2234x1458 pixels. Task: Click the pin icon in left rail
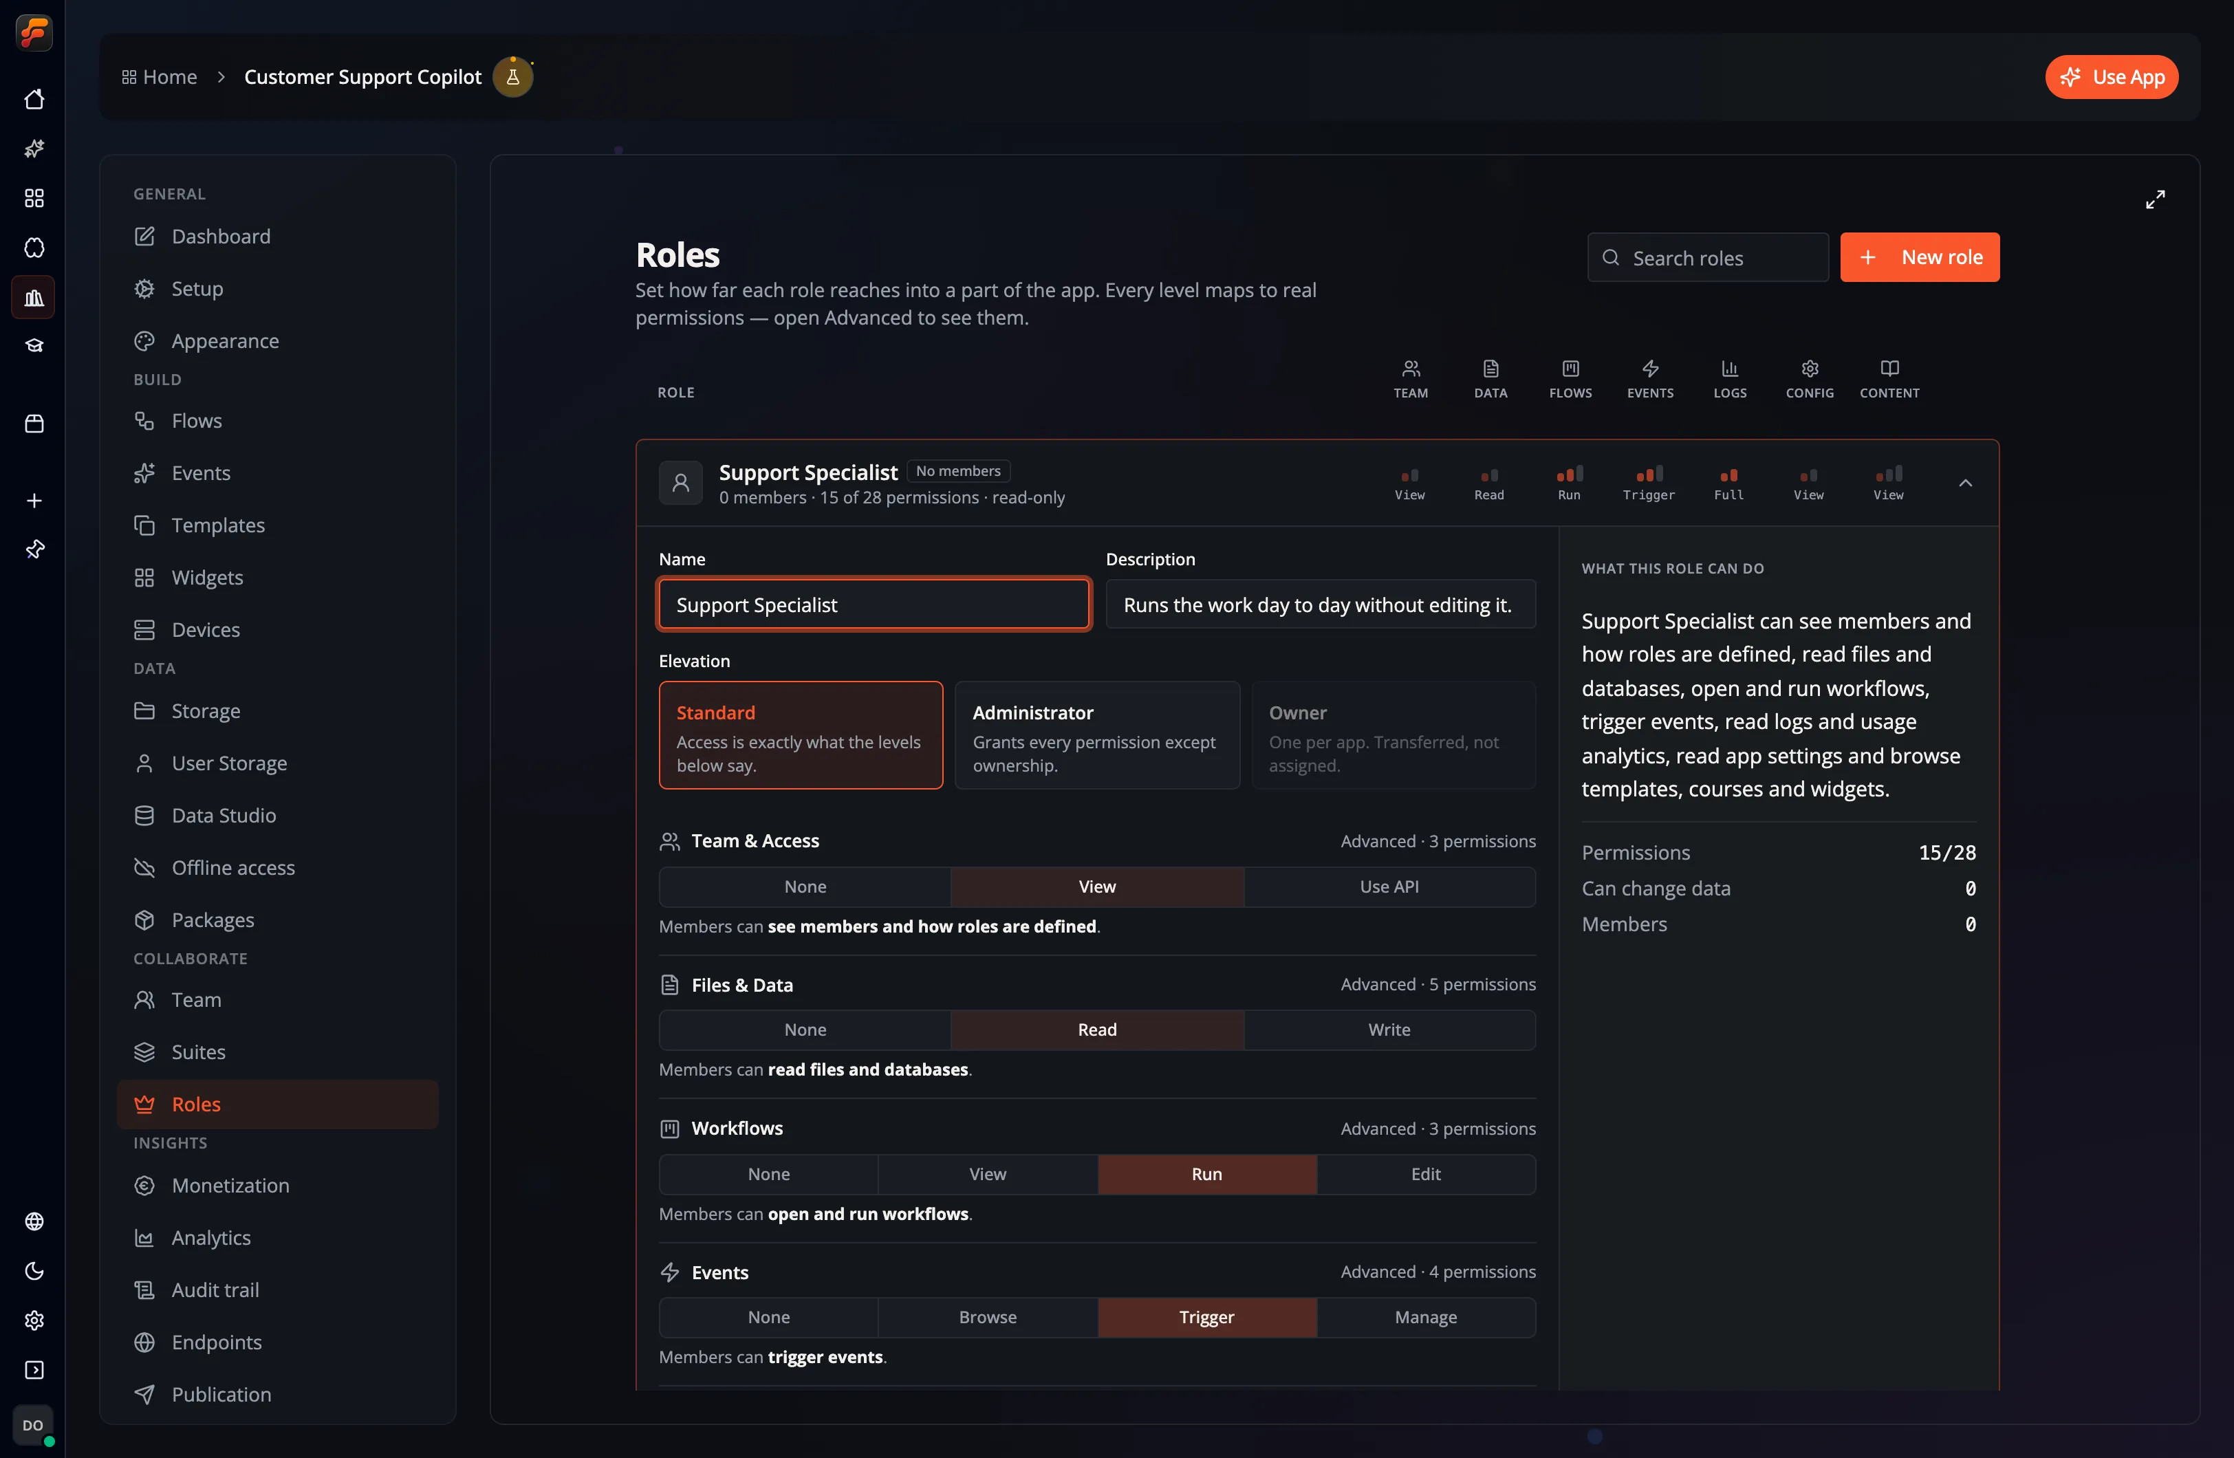click(34, 550)
